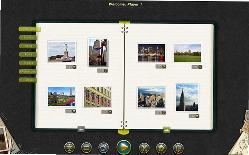Viewport: 249px width, 155px height.
Task: Select the baseball stadium photo
Action: [61, 96]
